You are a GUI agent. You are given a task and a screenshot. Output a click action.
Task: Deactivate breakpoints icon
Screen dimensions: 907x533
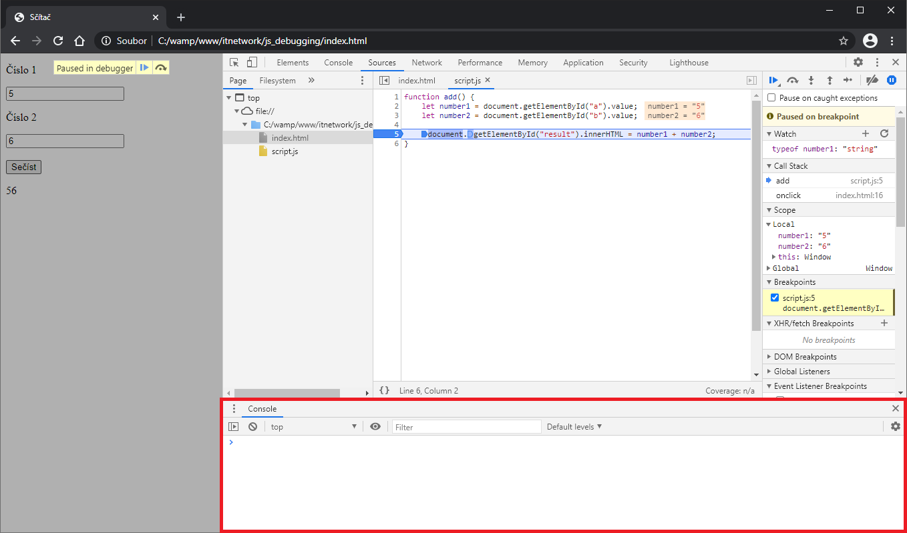point(872,80)
